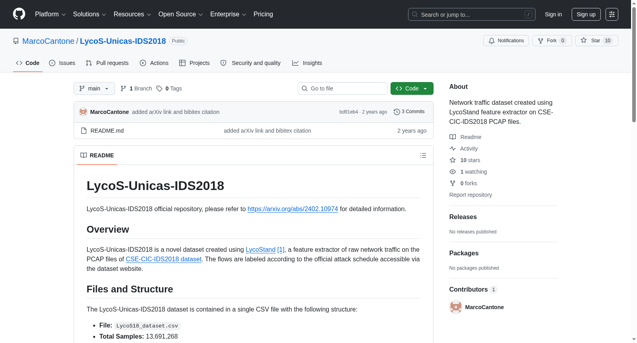Open the Releases section heading
637x343 pixels.
click(x=463, y=217)
